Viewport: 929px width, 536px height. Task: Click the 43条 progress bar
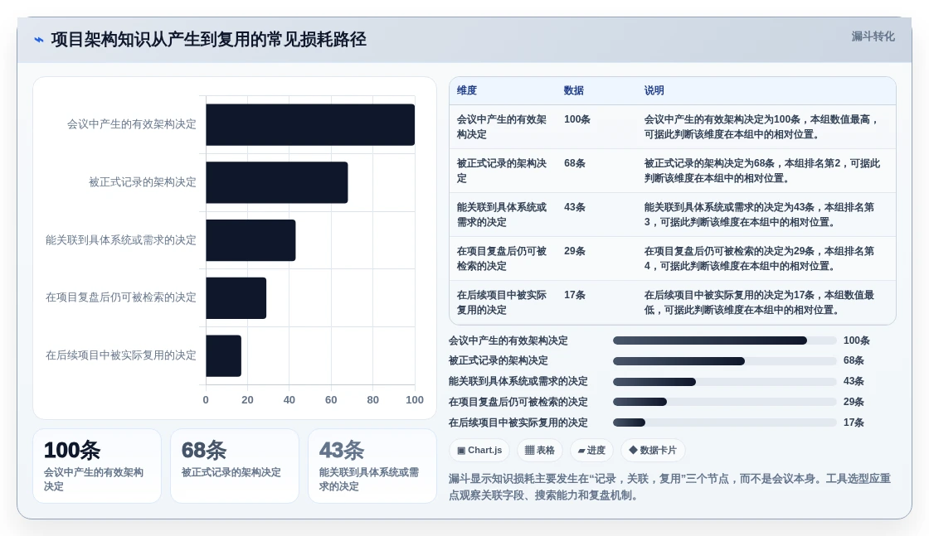725,382
